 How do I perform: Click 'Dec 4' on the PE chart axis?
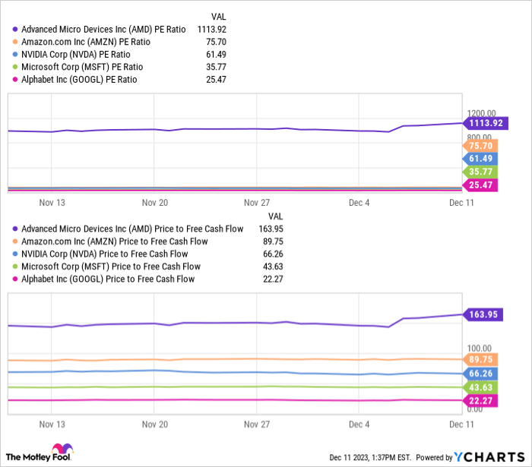click(x=359, y=203)
